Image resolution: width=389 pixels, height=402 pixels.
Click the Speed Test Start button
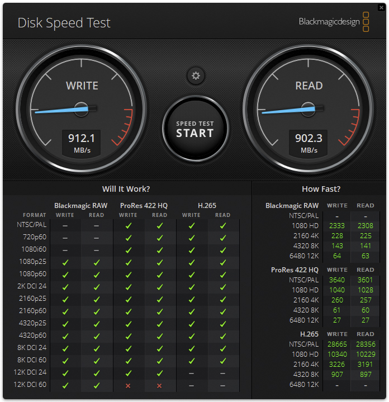195,129
